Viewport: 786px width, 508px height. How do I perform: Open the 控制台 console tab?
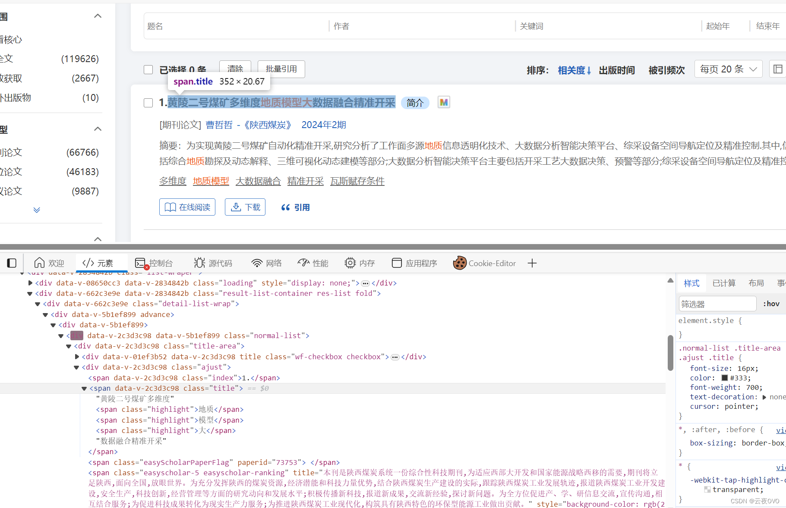tap(154, 263)
